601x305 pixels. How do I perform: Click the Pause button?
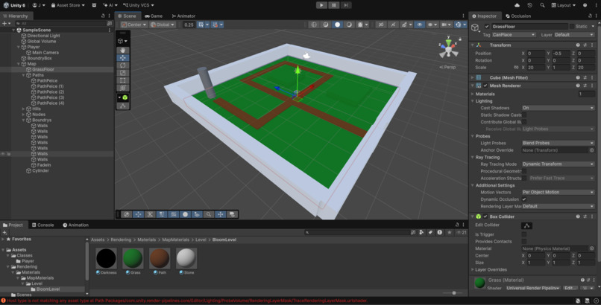(333, 5)
